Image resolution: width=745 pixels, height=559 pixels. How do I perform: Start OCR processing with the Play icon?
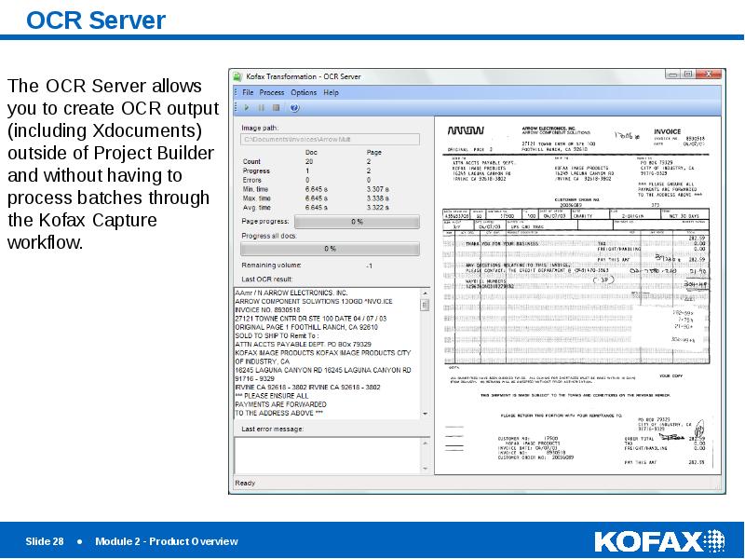(247, 106)
